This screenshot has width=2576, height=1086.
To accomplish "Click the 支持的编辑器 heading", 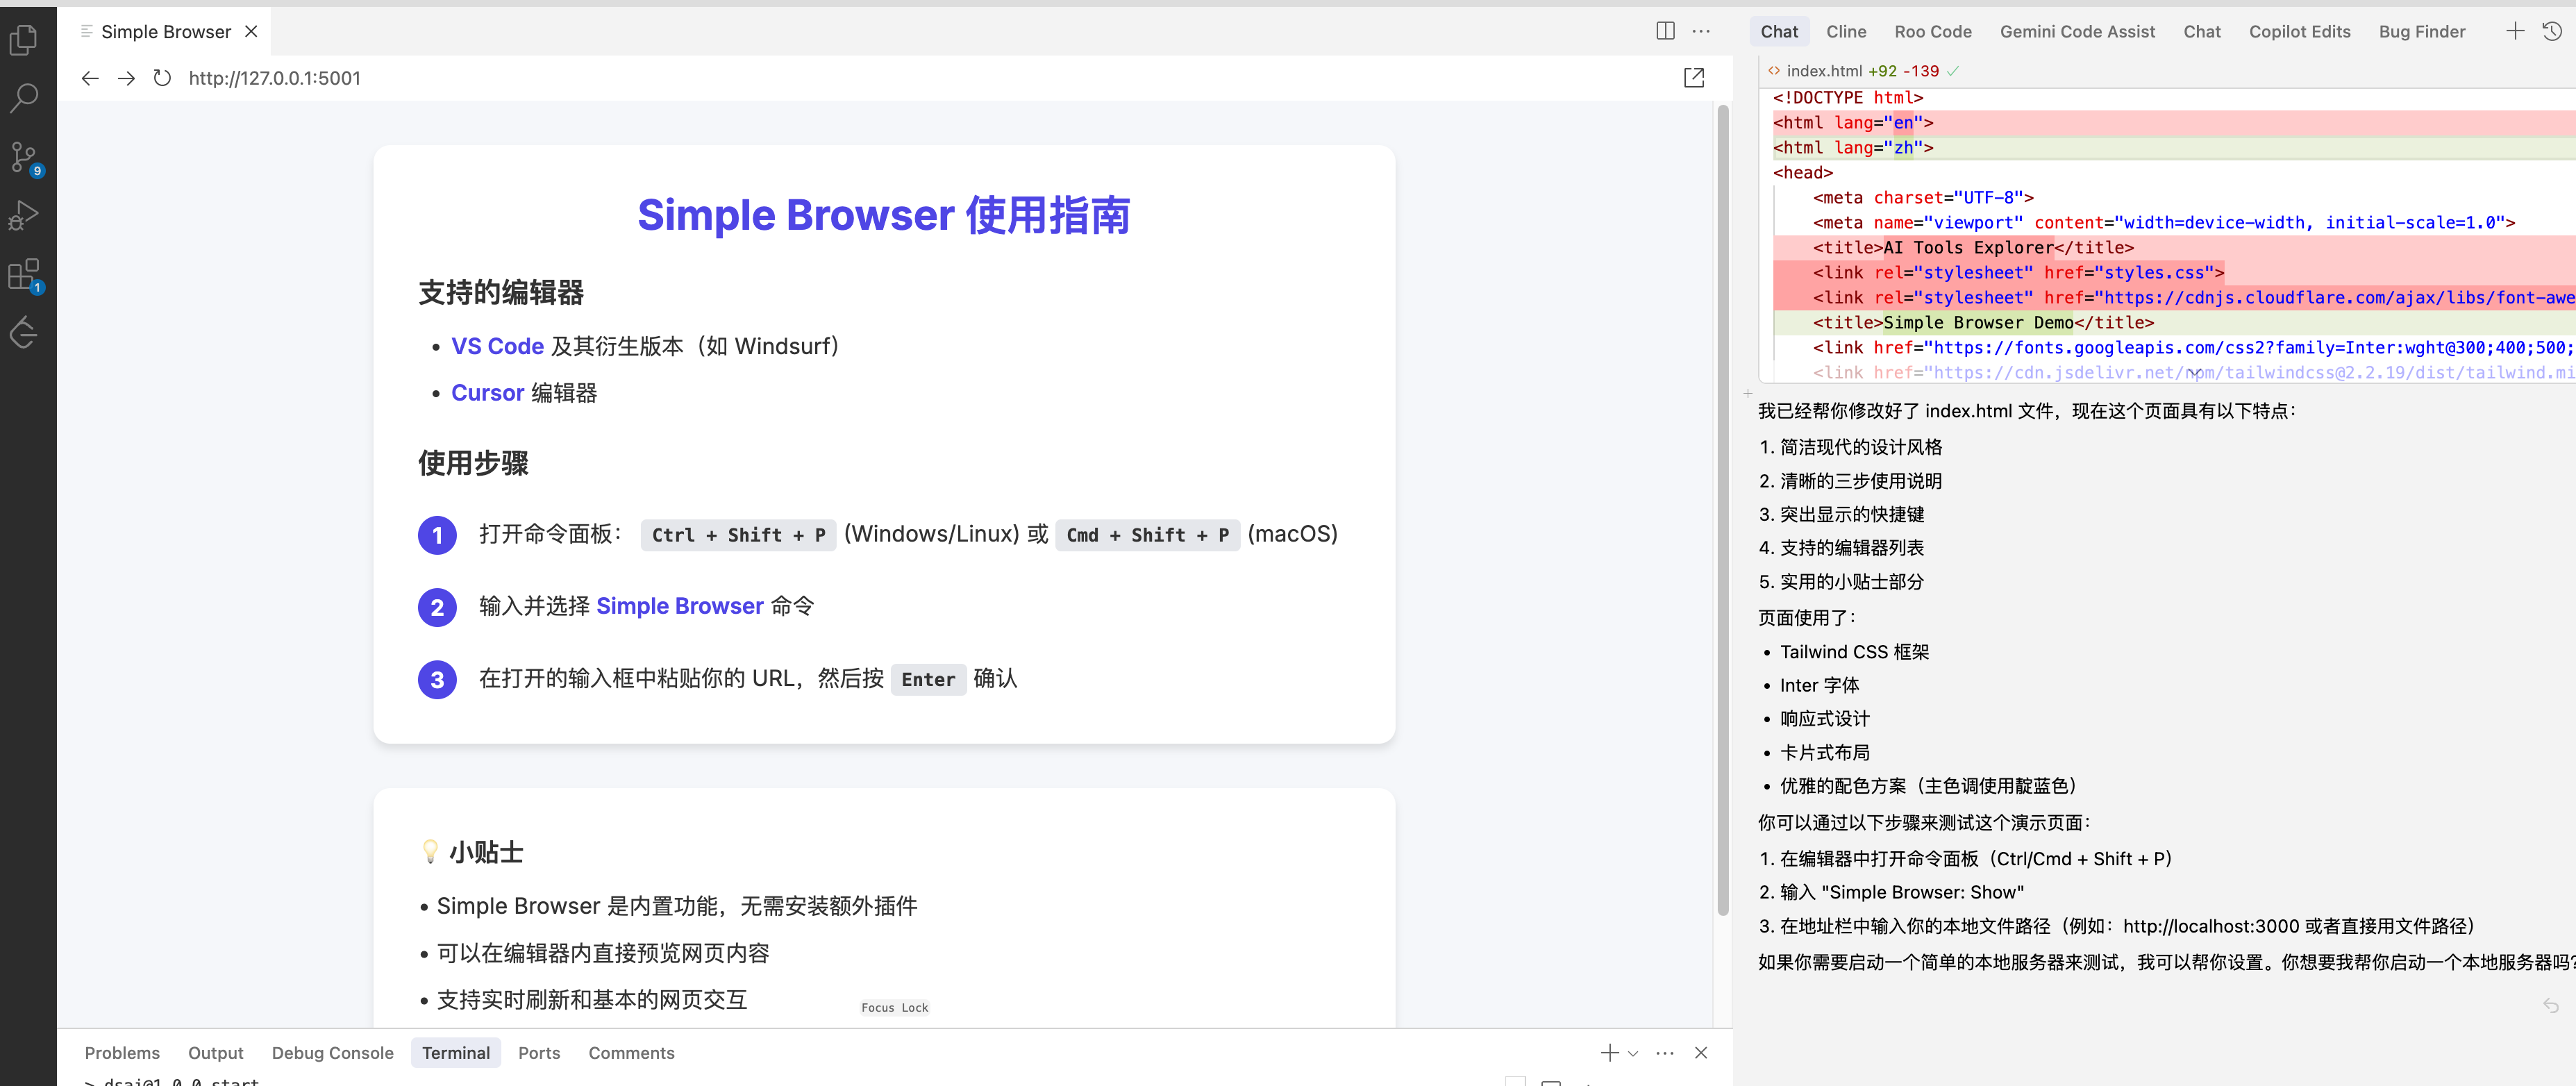I will coord(501,293).
